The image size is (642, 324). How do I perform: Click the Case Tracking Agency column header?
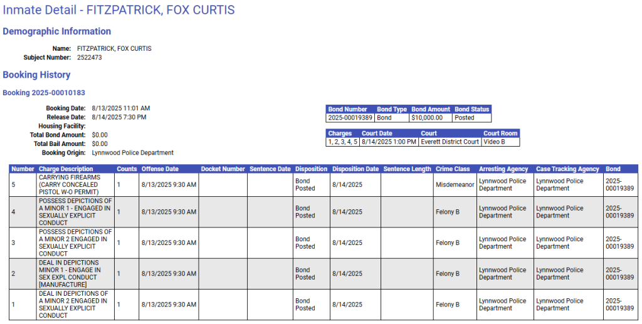pos(567,169)
